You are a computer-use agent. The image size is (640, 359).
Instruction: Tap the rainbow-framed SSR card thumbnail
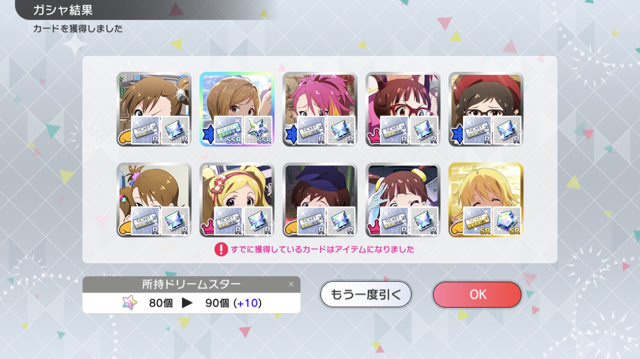click(x=237, y=109)
